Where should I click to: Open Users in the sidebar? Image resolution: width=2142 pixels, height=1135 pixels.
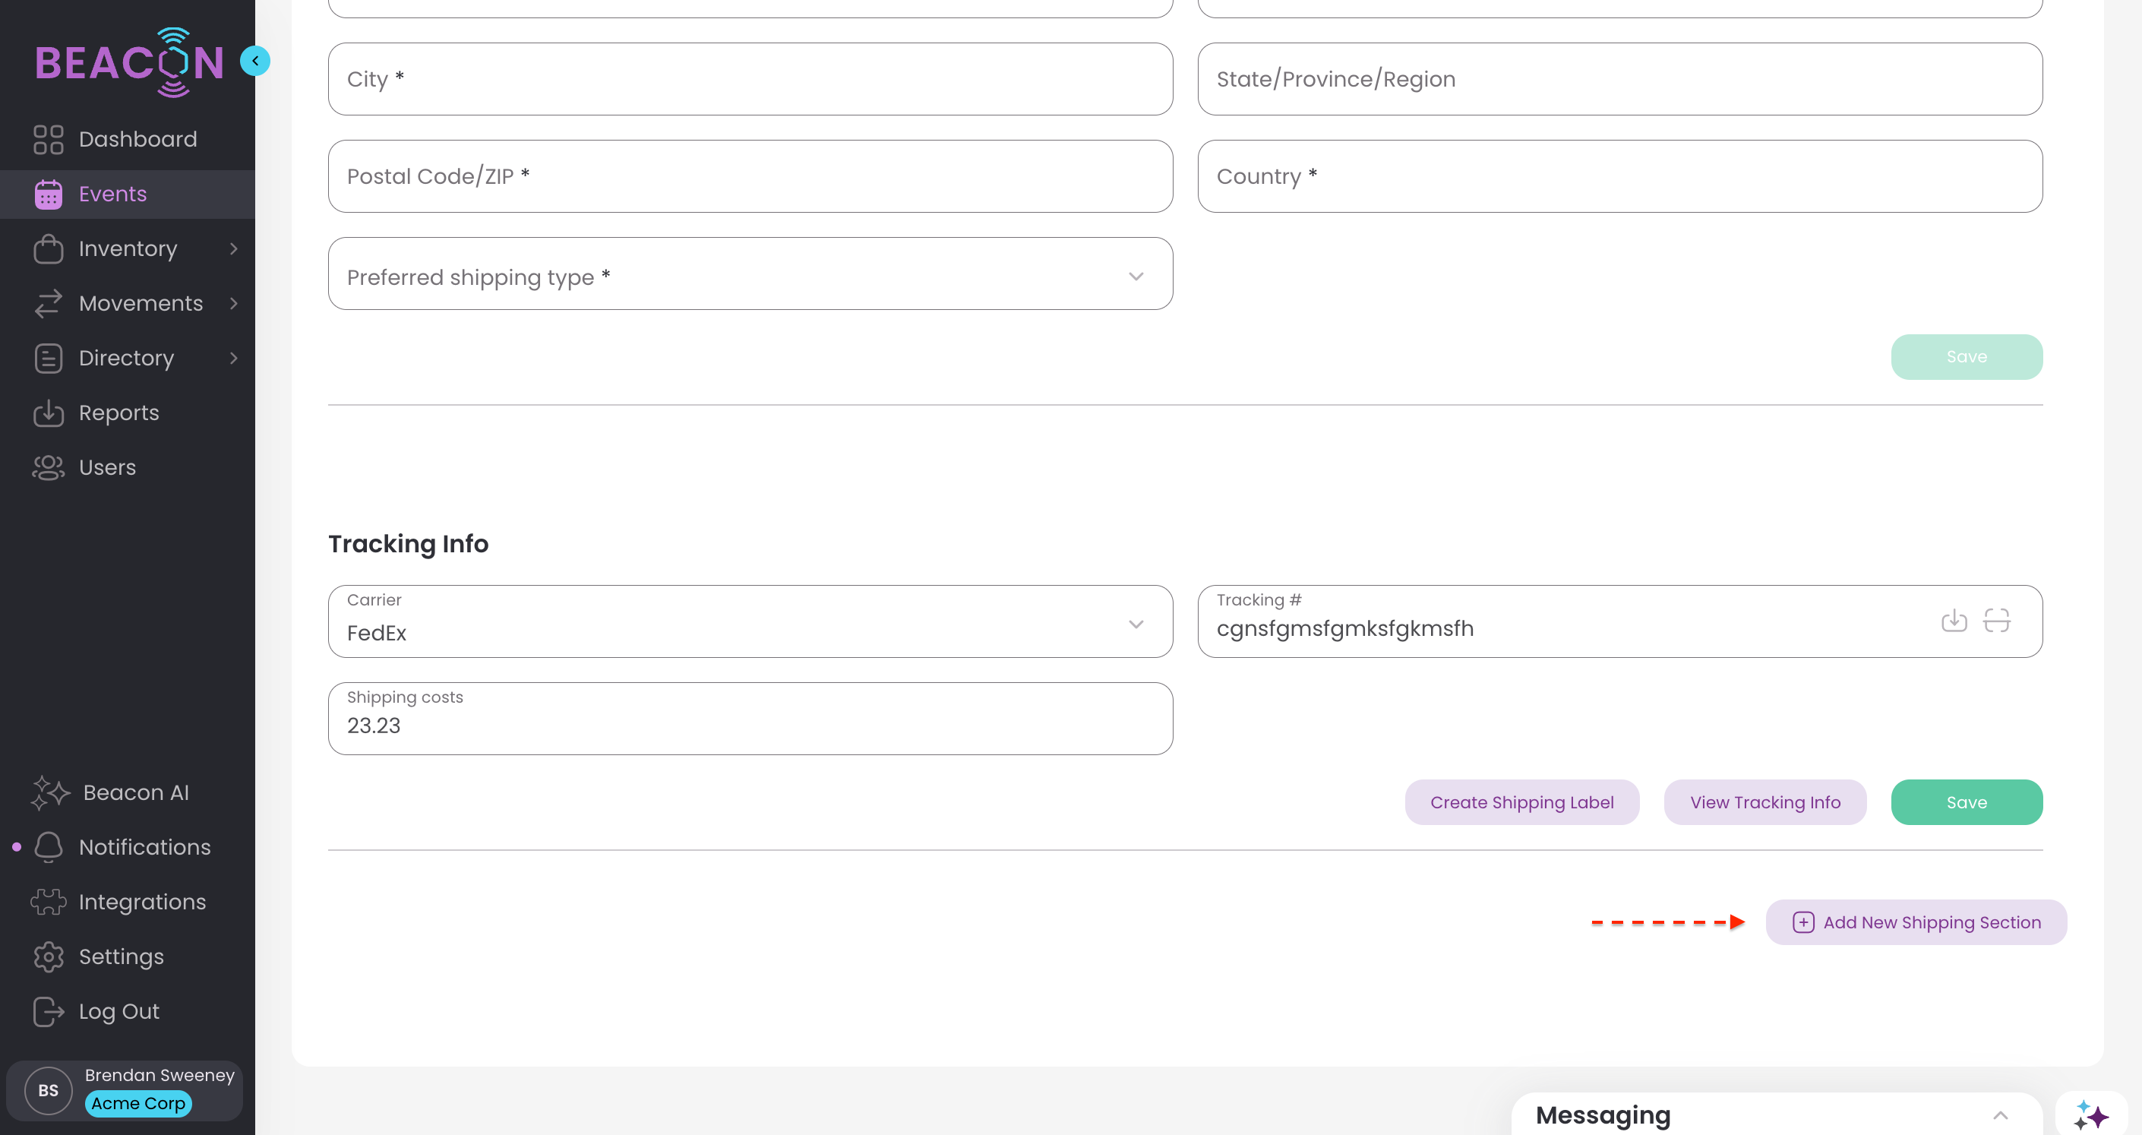click(x=127, y=467)
